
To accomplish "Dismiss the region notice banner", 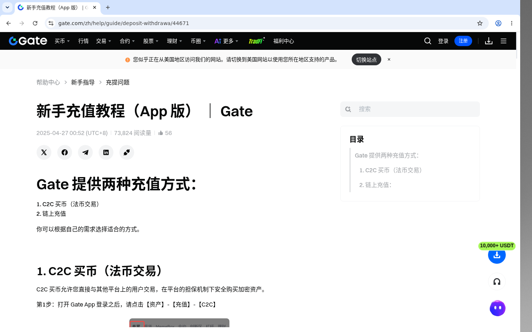I will 389,59.
